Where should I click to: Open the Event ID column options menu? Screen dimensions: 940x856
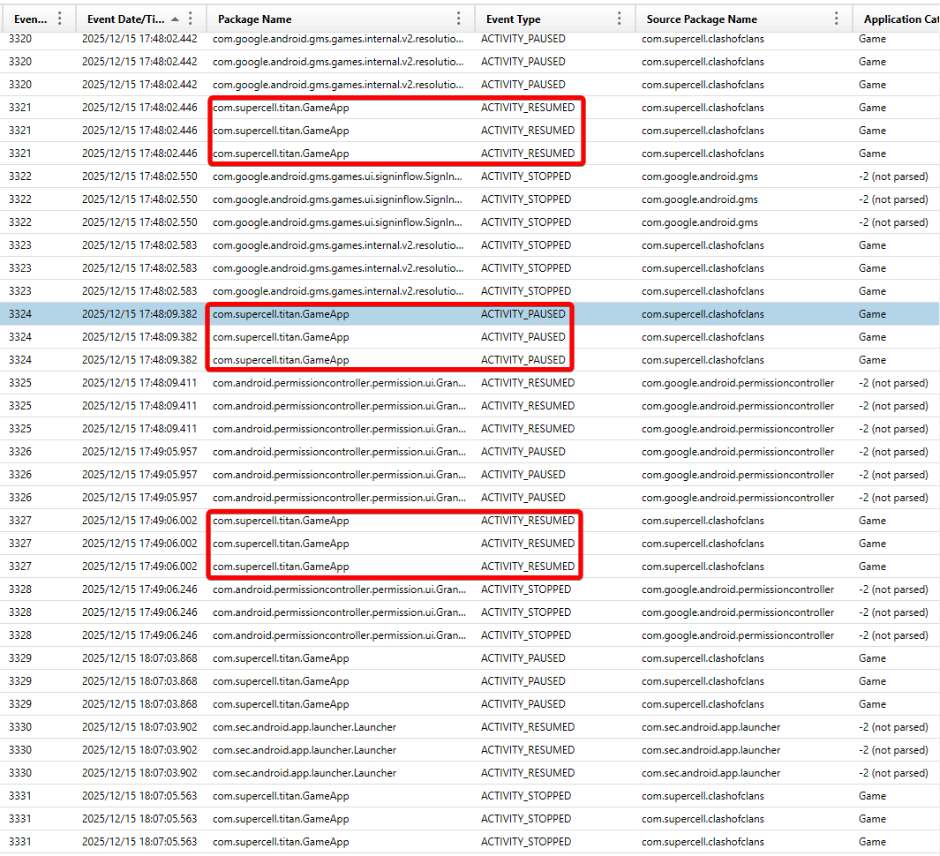tap(59, 19)
